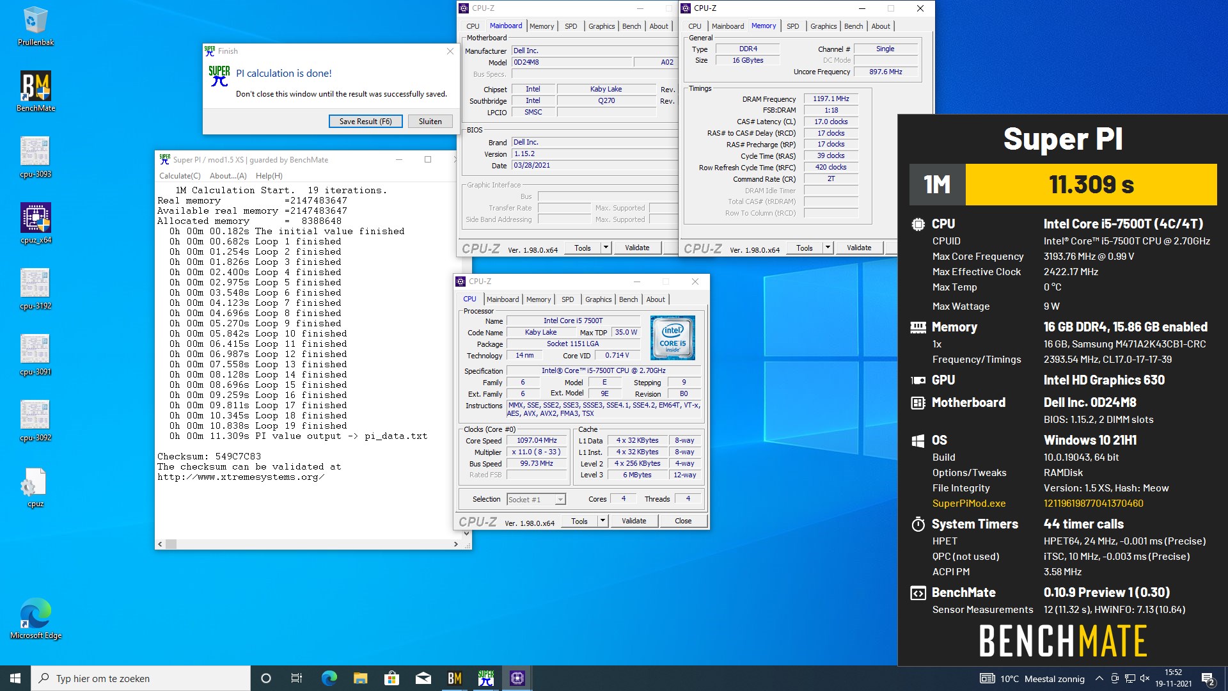Click Validate in Mainboard CPU-Z window

[637, 248]
